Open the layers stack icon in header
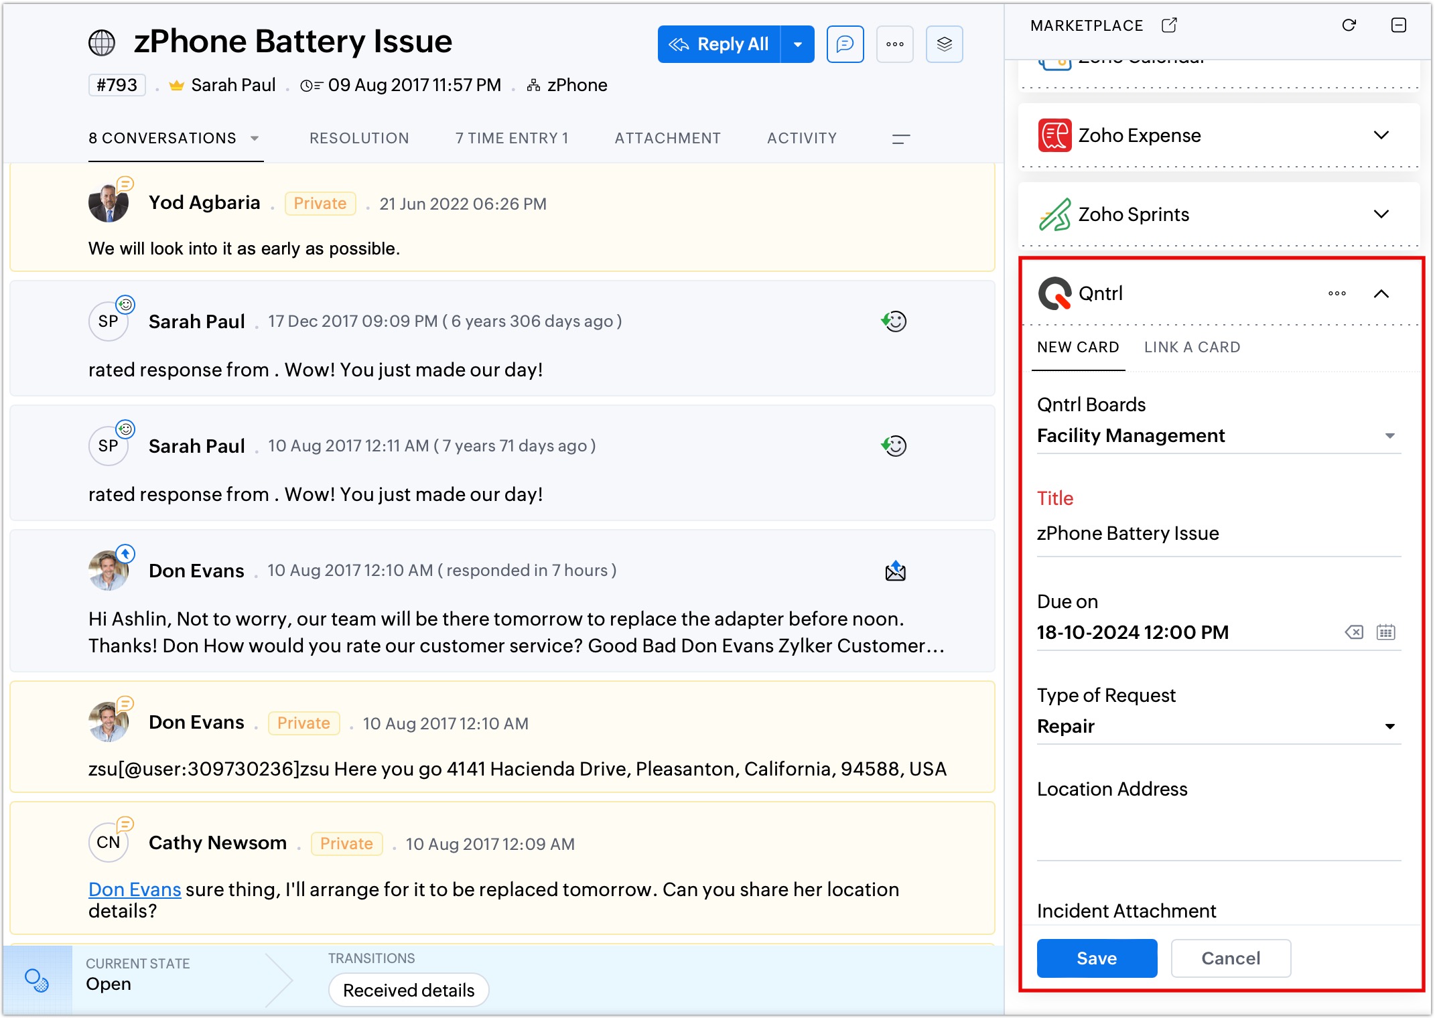The width and height of the screenshot is (1435, 1018). coord(944,44)
